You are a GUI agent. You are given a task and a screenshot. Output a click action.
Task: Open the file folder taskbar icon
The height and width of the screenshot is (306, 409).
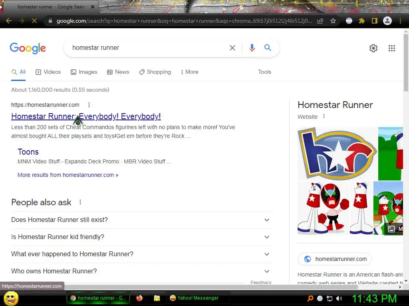click(157, 298)
